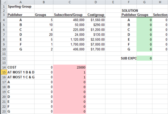This screenshot has height=114, width=168.
Task: Click the Subscribers/Group header cell
Action: (70, 15)
